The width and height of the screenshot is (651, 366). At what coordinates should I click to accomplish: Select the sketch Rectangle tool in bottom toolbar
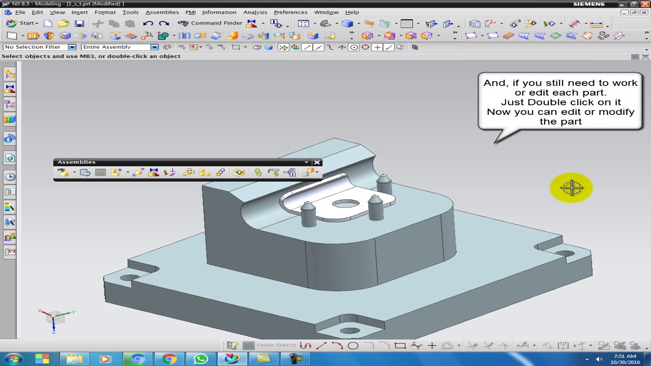(x=400, y=346)
